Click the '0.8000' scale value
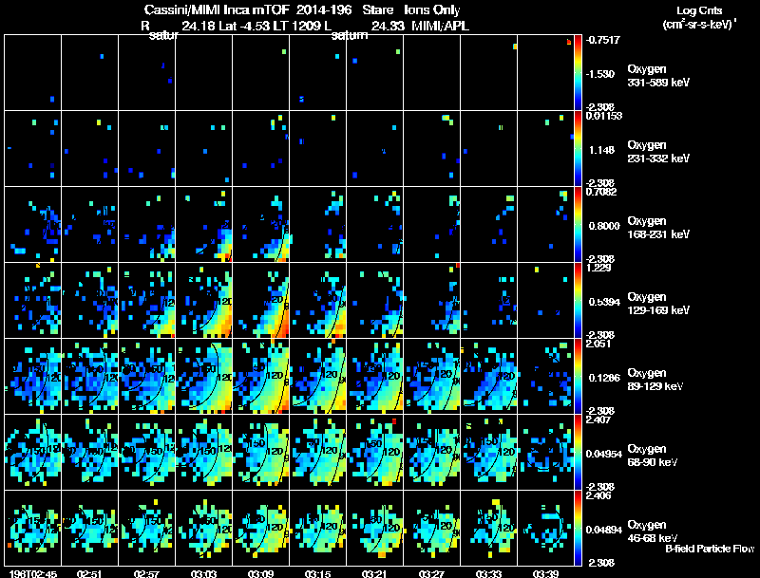 pyautogui.click(x=604, y=226)
